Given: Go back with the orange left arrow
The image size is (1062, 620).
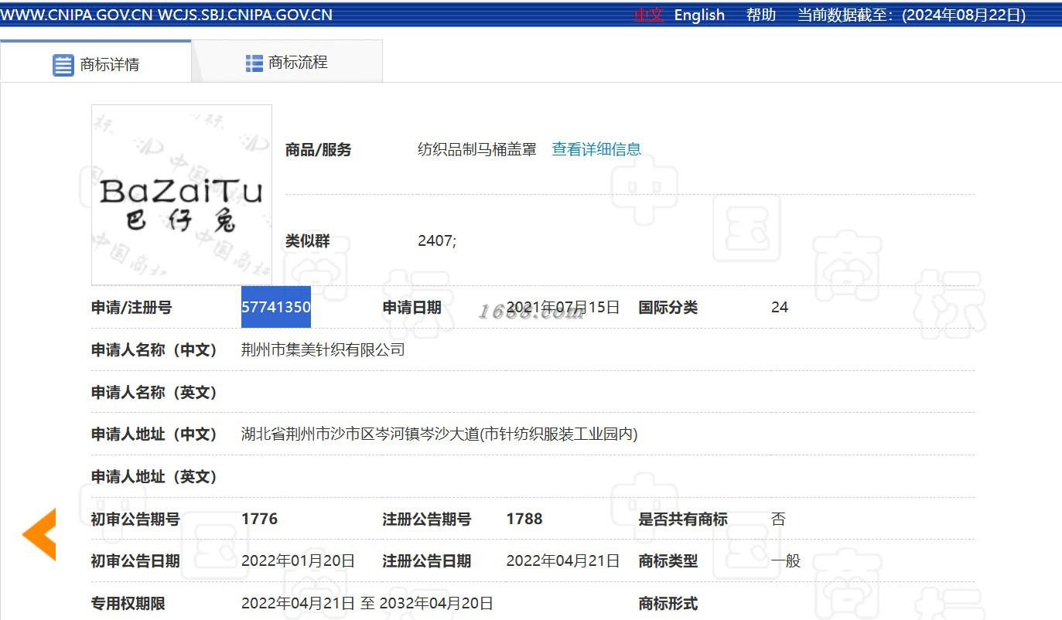Looking at the screenshot, I should click(x=39, y=534).
